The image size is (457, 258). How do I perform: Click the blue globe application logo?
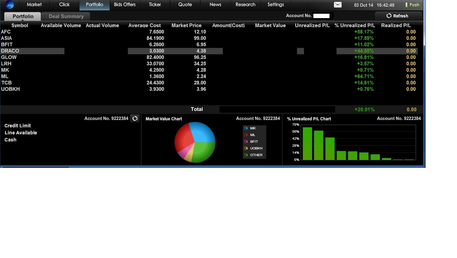click(10, 5)
